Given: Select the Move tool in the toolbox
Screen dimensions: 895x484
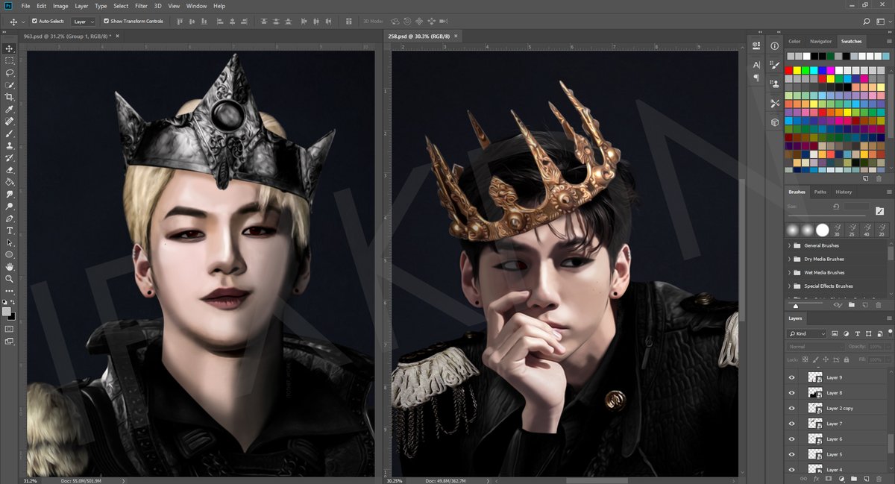Looking at the screenshot, I should pyautogui.click(x=10, y=48).
